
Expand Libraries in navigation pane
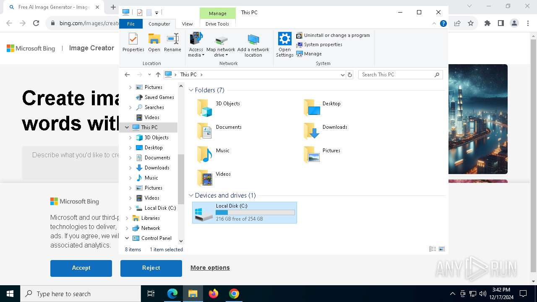(127, 218)
